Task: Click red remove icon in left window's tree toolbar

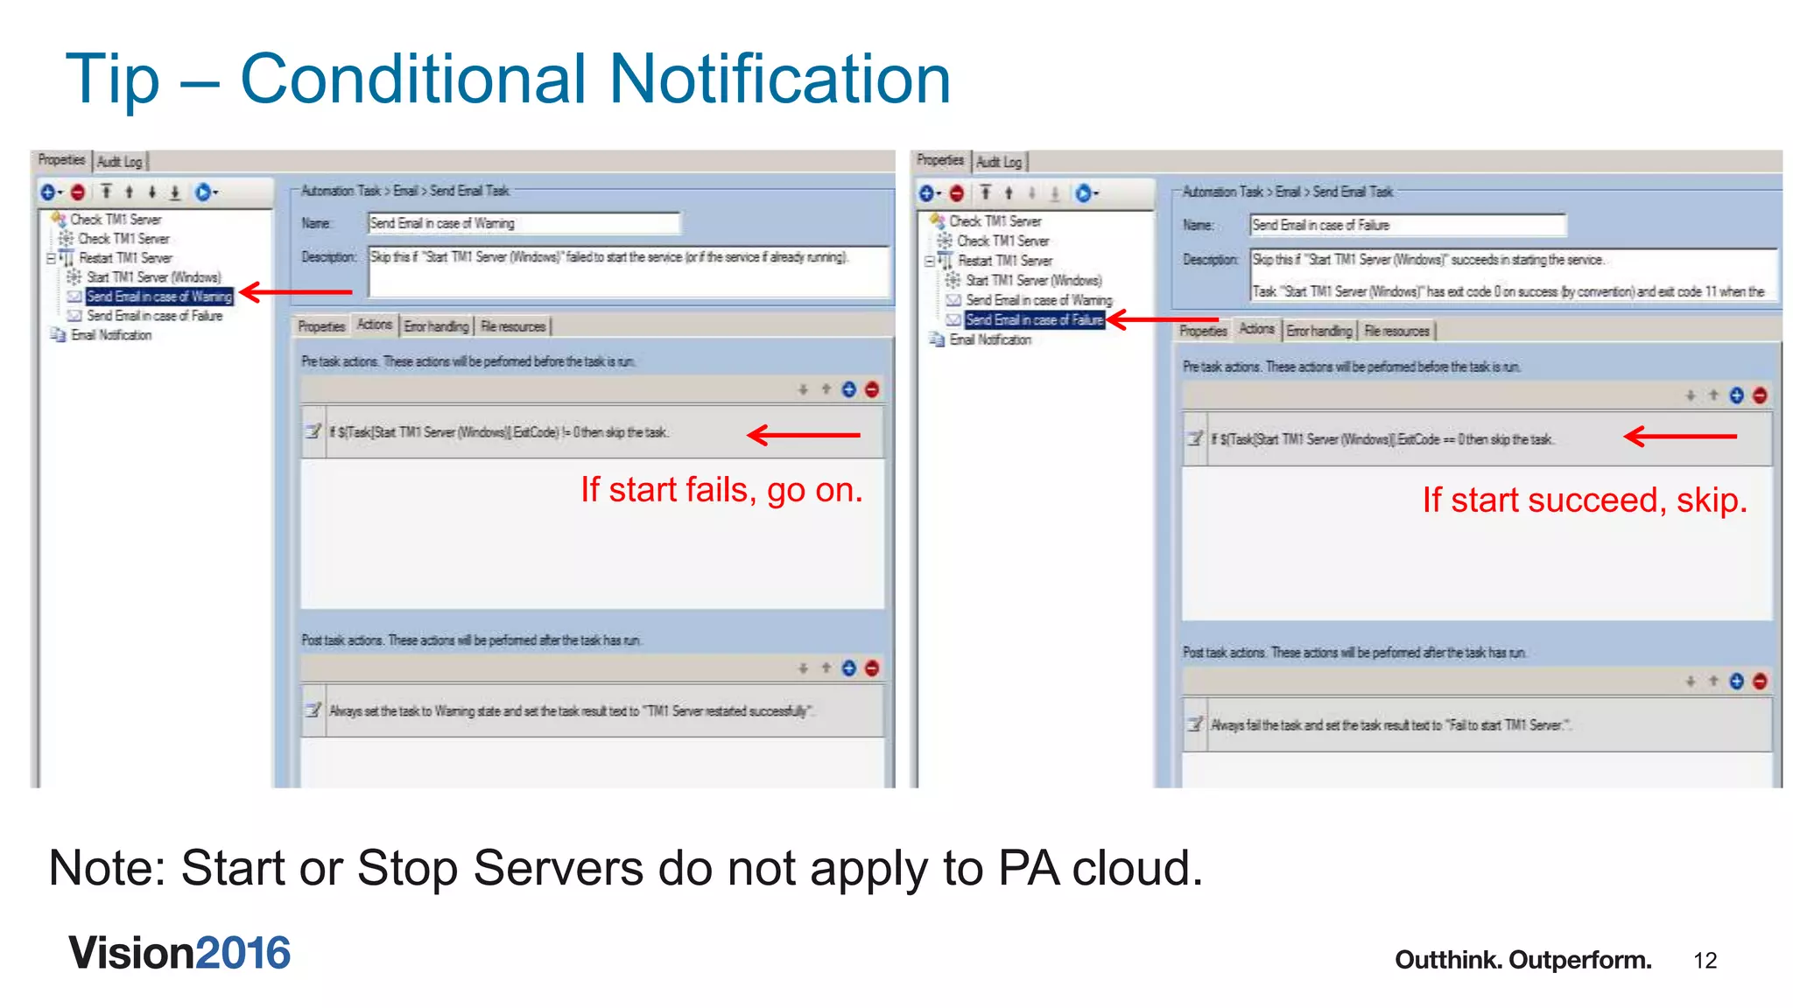Action: [x=78, y=192]
